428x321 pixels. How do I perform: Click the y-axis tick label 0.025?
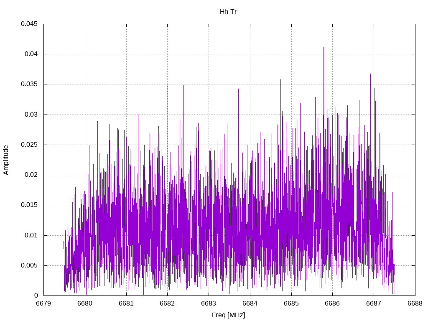coord(29,145)
